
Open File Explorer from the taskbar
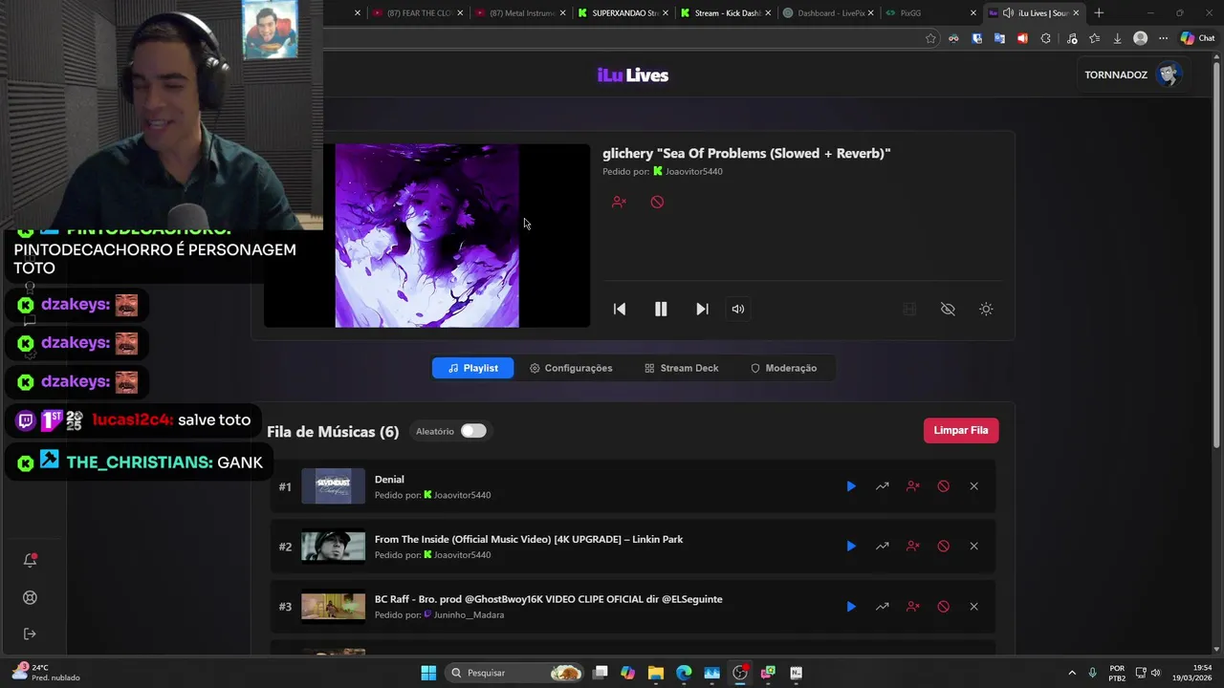pos(655,673)
